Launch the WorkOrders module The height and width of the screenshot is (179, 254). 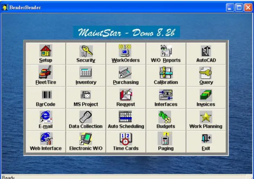pyautogui.click(x=126, y=54)
